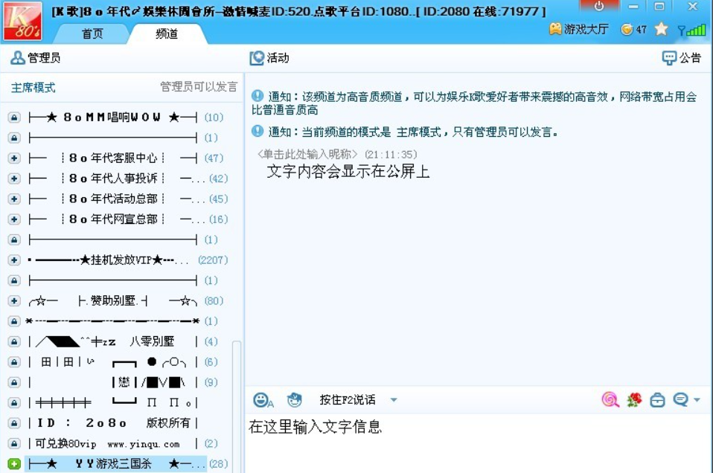Click the first 通知 high-quality channel notice
Image resolution: width=713 pixels, height=473 pixels.
pos(474,103)
